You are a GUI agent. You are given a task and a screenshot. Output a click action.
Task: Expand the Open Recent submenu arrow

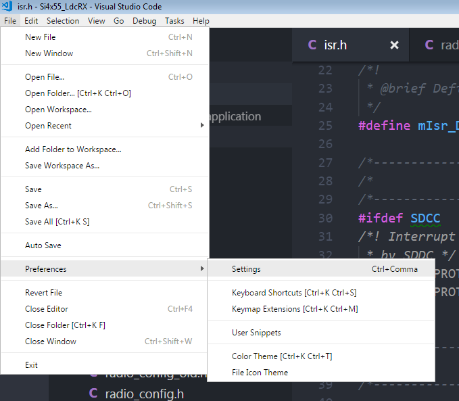[x=201, y=126]
